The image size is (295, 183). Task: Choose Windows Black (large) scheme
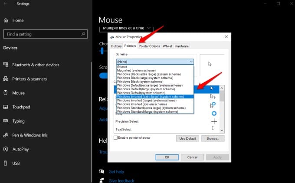point(155,78)
